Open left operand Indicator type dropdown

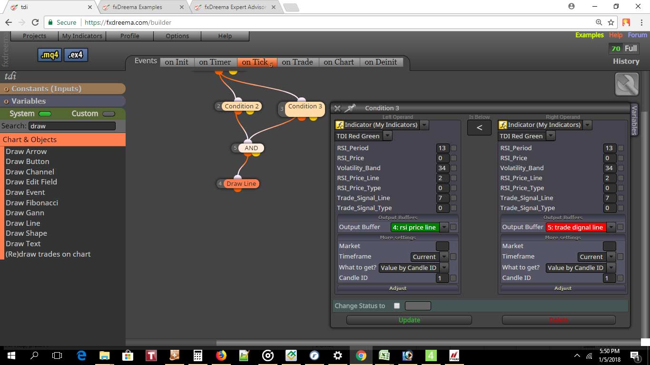tap(424, 125)
